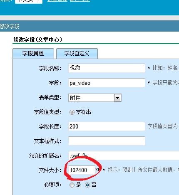Focus the 字段长度 input showing 200
179x195 pixels.
click(x=107, y=126)
